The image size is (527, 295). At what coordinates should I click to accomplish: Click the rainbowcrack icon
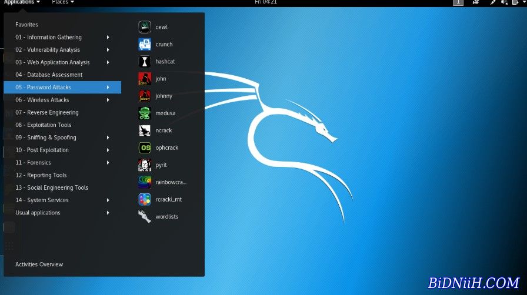145,182
